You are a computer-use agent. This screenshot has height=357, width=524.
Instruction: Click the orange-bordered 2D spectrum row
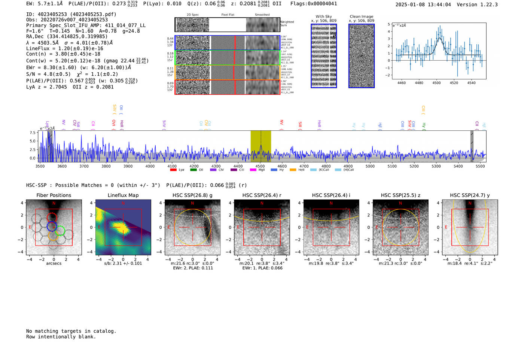pos(227,72)
